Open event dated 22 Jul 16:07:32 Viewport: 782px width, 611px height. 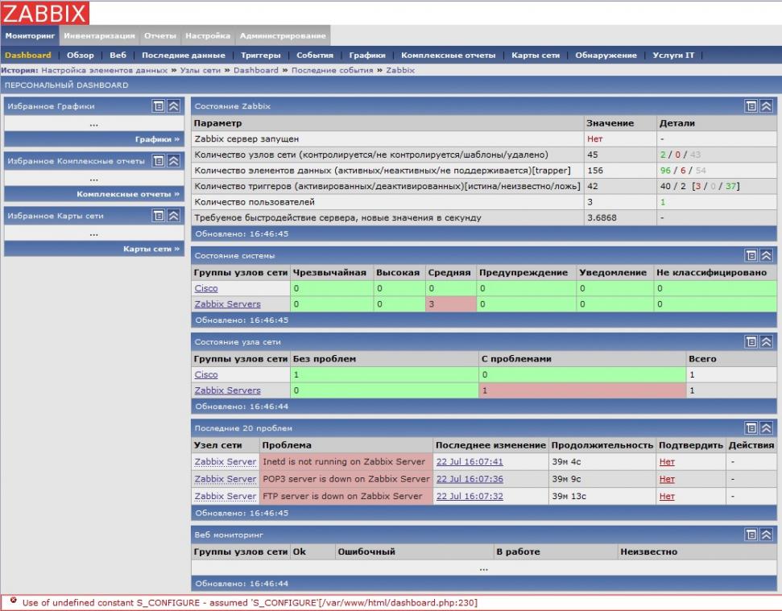click(x=470, y=496)
